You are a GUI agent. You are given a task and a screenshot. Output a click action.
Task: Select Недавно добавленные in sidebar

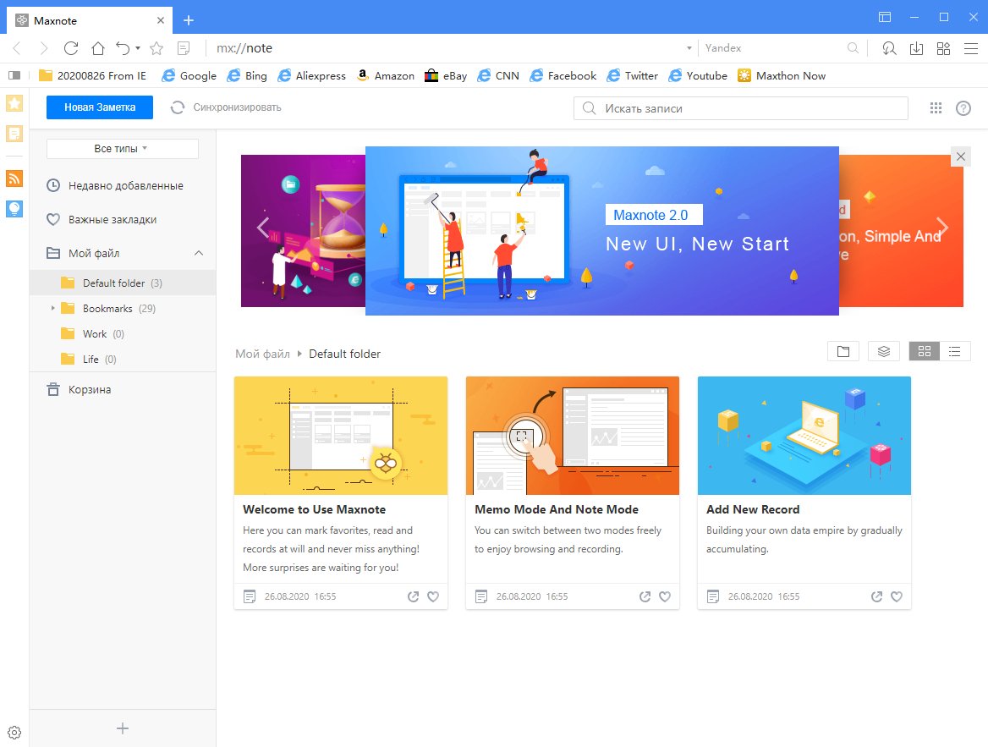125,185
